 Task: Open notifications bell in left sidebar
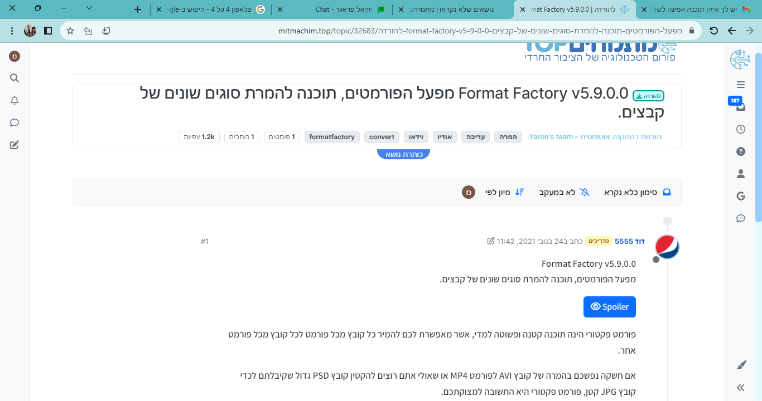[x=15, y=100]
